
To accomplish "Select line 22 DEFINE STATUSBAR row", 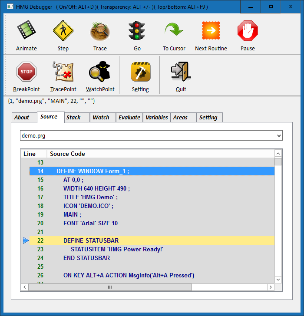I will tap(152, 240).
